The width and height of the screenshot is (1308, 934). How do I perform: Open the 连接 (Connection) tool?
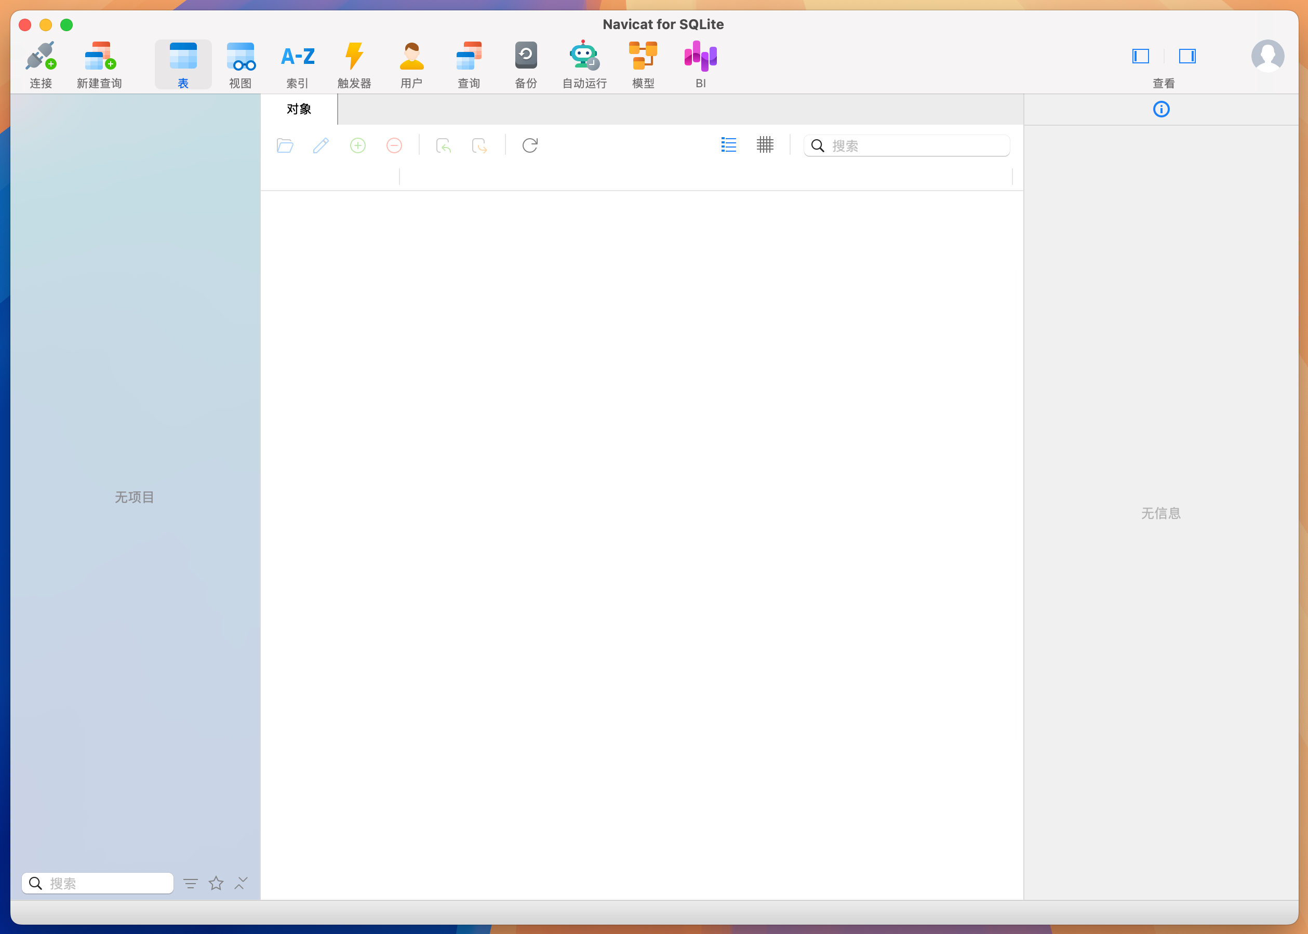point(41,64)
